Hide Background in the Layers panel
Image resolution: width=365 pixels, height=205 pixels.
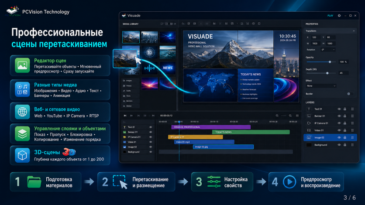click(339, 145)
